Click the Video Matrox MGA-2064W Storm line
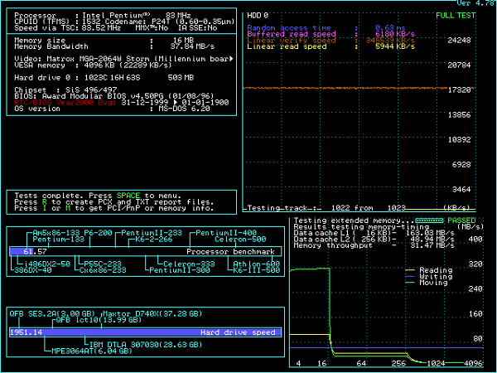The width and height of the screenshot is (497, 373). click(123, 59)
